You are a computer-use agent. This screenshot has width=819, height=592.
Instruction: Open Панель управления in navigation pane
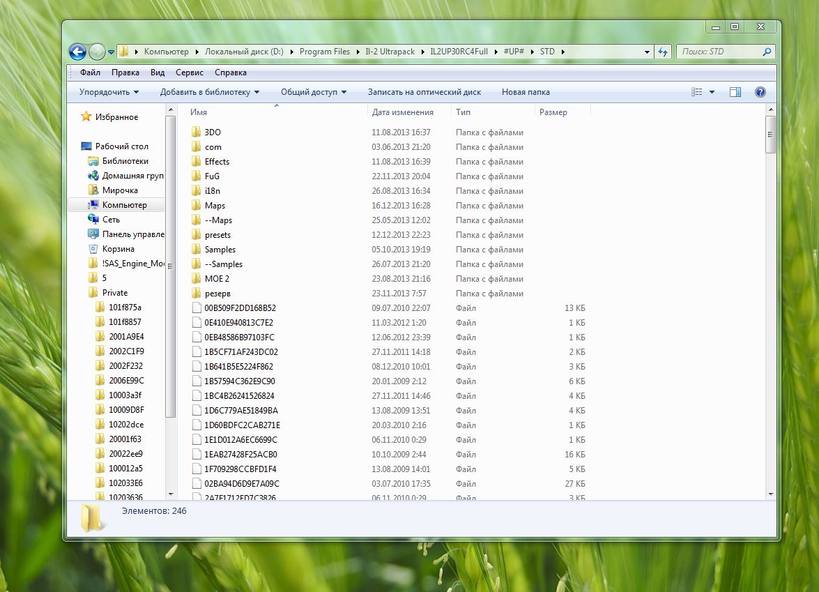pyautogui.click(x=132, y=234)
